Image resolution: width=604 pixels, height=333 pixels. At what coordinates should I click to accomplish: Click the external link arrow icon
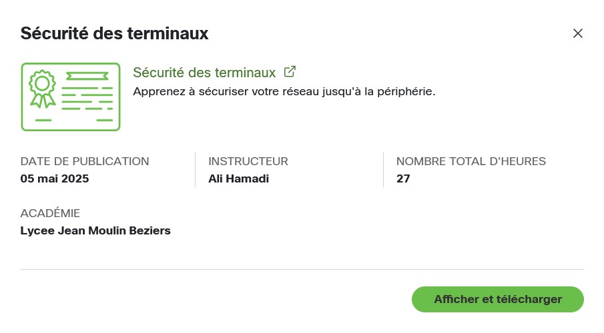[x=290, y=71]
